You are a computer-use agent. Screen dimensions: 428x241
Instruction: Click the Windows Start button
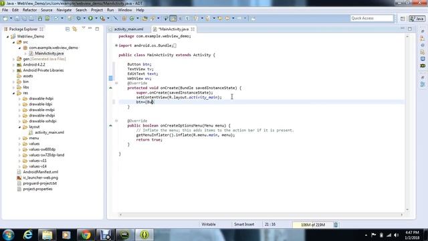point(8,235)
